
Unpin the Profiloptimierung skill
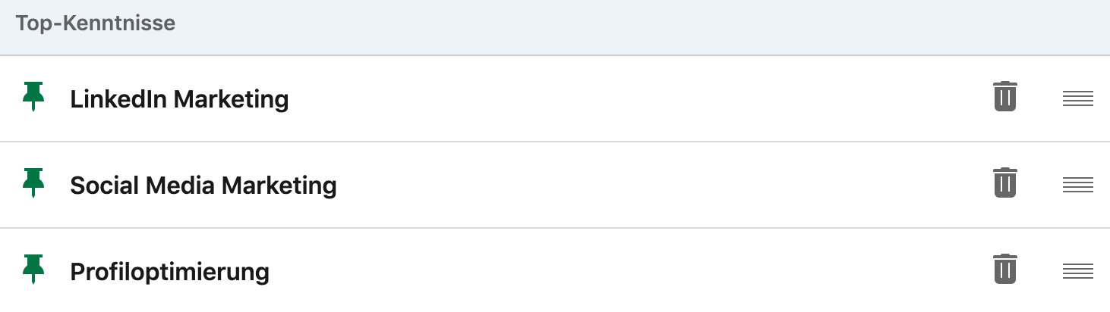pyautogui.click(x=33, y=270)
